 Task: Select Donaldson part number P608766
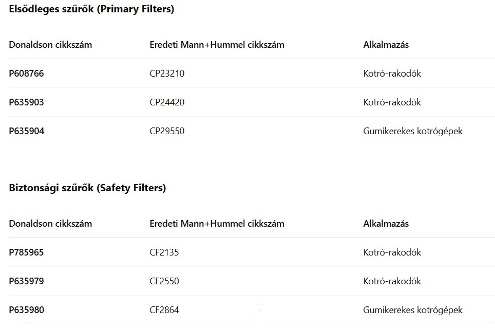(x=27, y=74)
